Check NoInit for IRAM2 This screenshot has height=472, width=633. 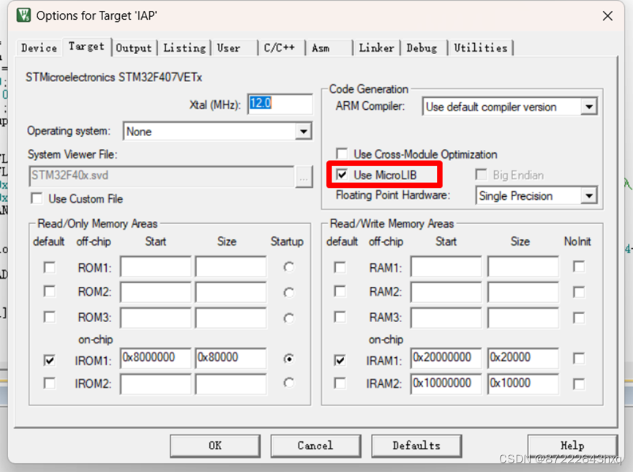(578, 383)
